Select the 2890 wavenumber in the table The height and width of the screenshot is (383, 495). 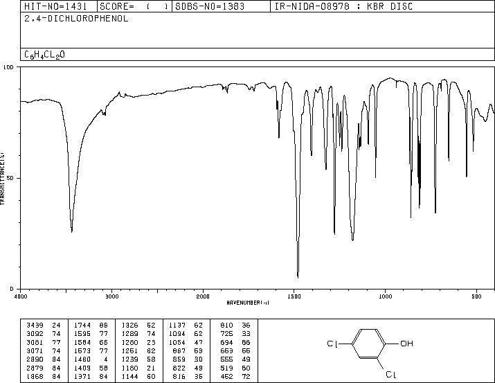tap(35, 359)
